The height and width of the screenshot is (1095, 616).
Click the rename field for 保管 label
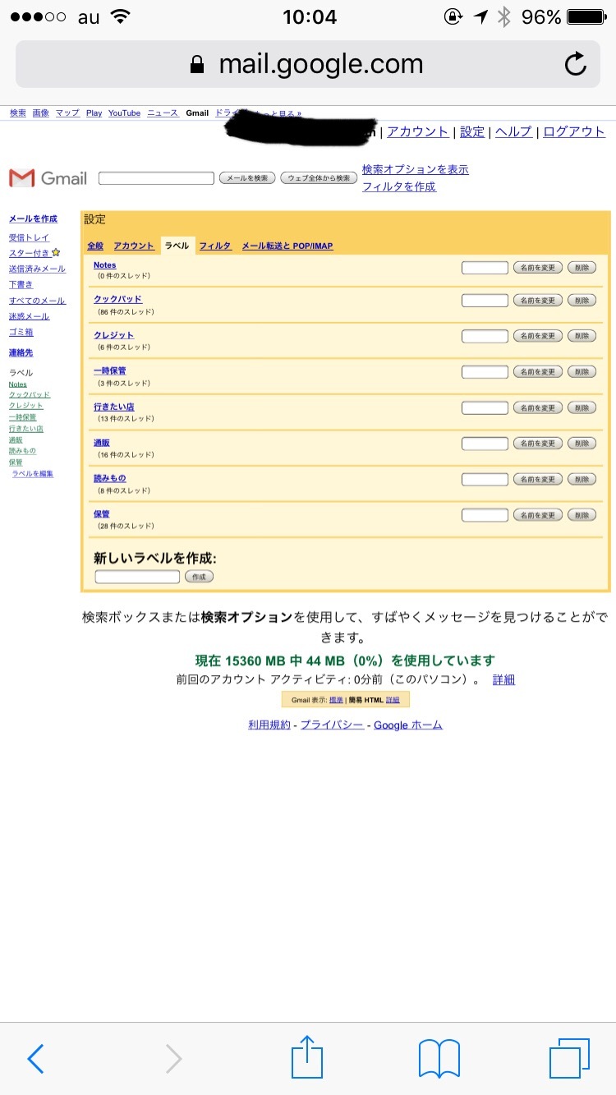[485, 515]
